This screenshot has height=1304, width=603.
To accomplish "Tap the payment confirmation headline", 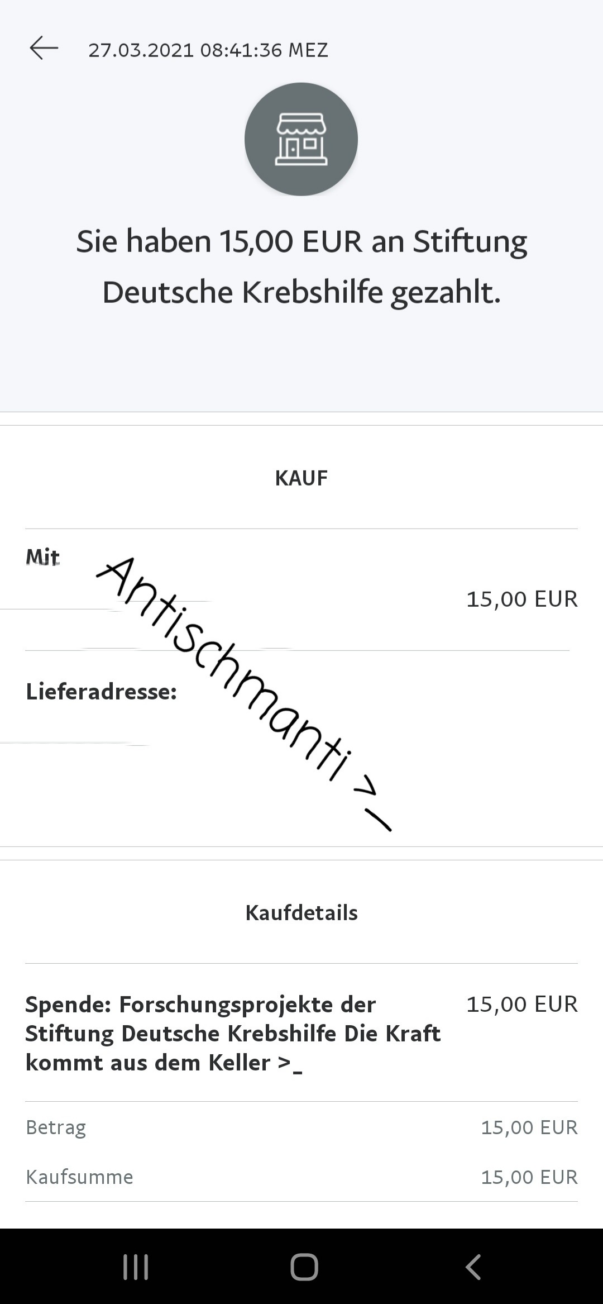I will (x=301, y=266).
